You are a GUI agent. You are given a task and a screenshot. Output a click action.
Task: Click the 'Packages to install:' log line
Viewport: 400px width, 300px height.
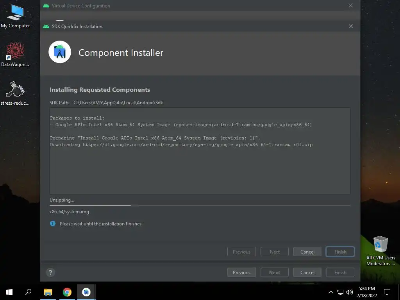tap(77, 118)
